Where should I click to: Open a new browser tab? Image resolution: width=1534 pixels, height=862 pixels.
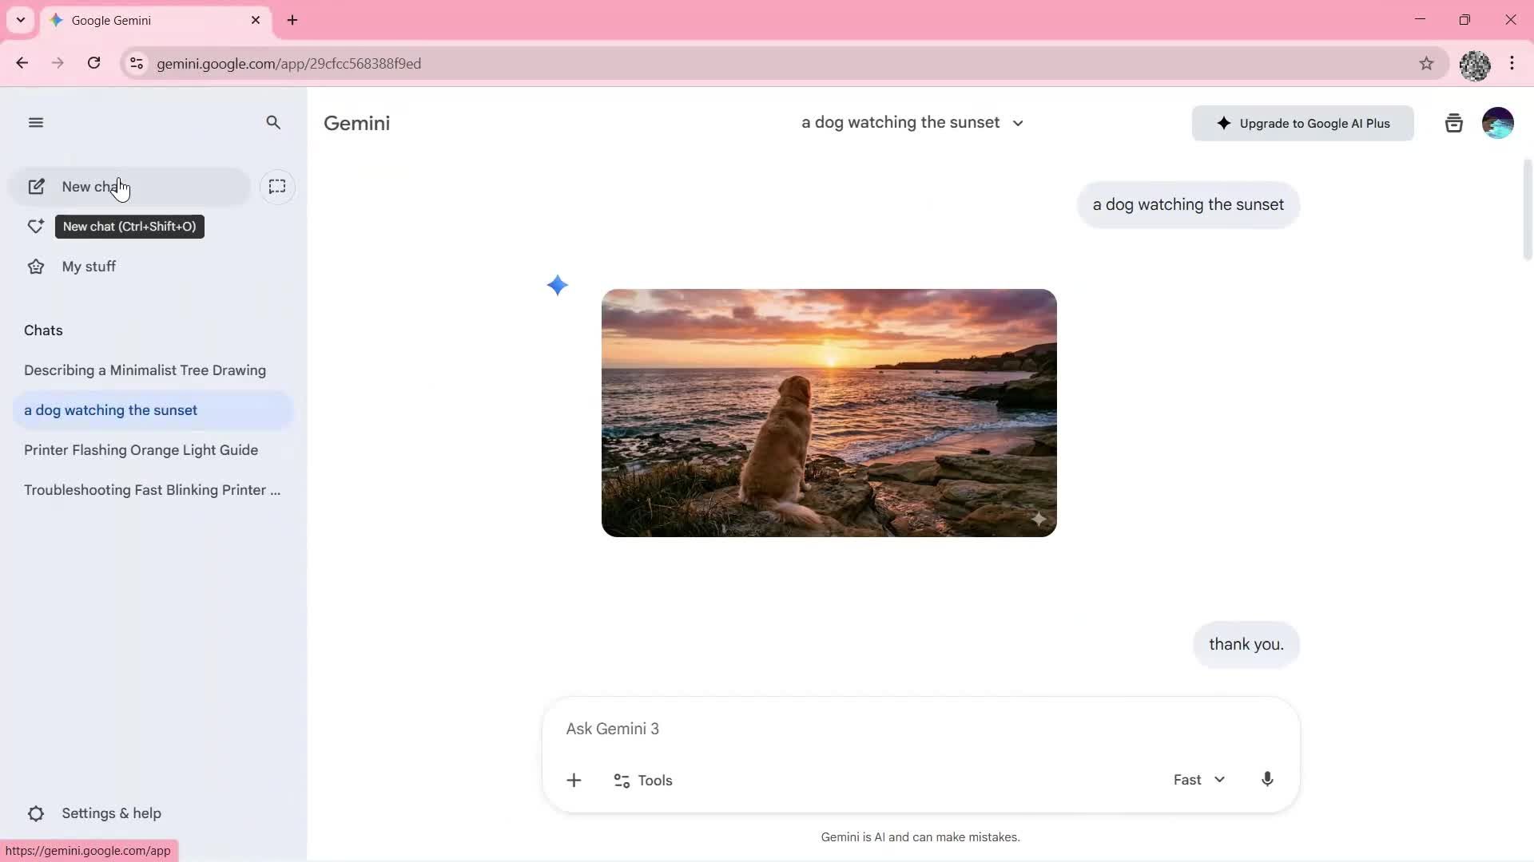coord(292,20)
